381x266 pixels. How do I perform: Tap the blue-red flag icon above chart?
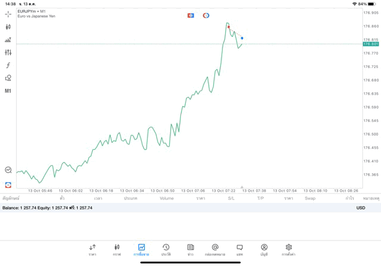(190, 15)
